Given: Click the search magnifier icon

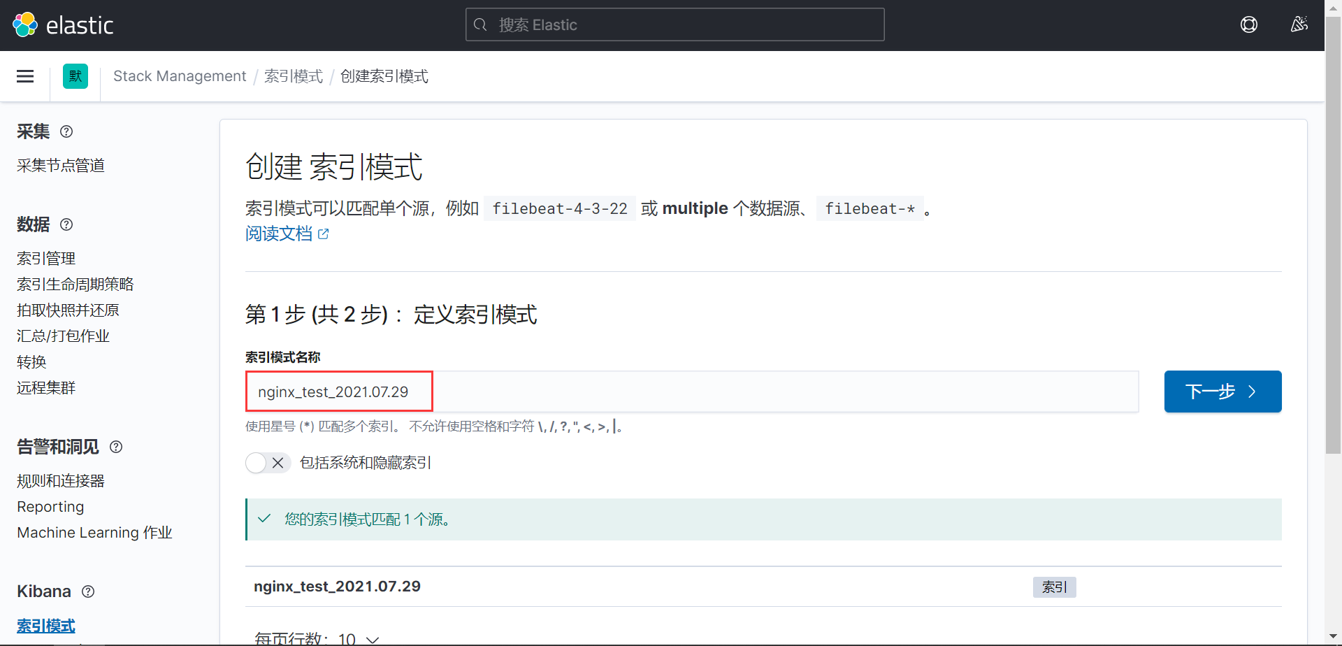Looking at the screenshot, I should (480, 25).
